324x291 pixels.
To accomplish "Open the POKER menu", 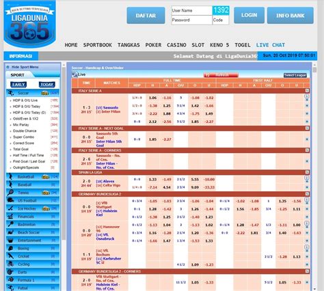I will [x=153, y=45].
